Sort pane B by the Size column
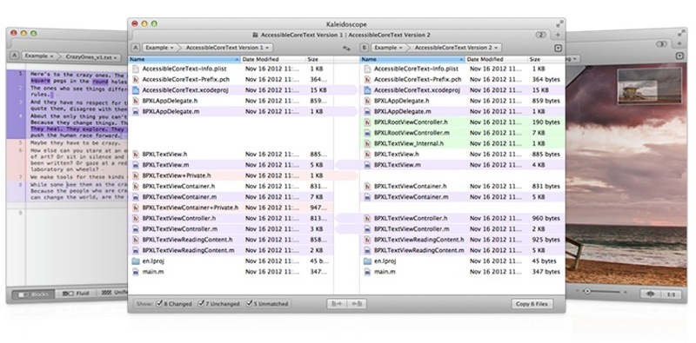This screenshot has height=343, width=696. (x=546, y=59)
